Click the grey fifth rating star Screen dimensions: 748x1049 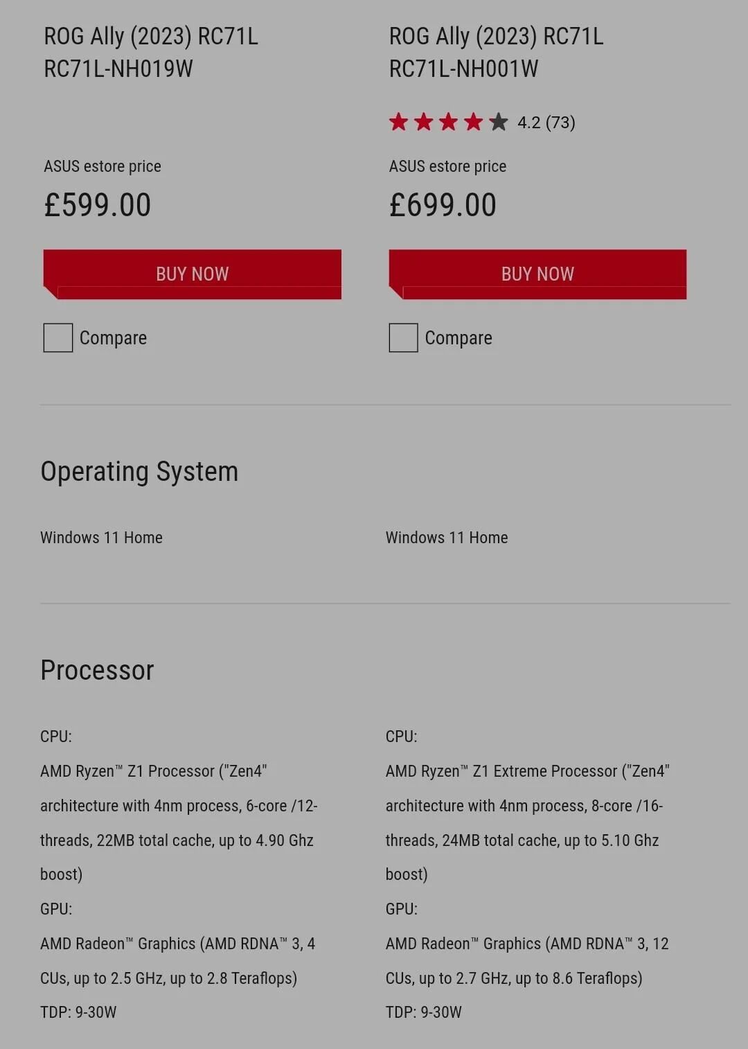tap(498, 122)
